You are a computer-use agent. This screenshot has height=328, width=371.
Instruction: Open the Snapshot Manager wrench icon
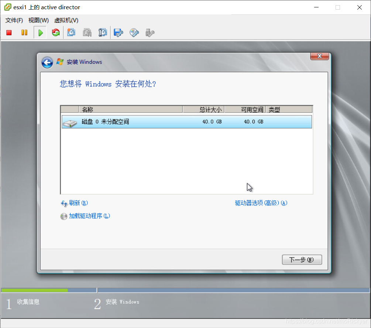pos(103,33)
